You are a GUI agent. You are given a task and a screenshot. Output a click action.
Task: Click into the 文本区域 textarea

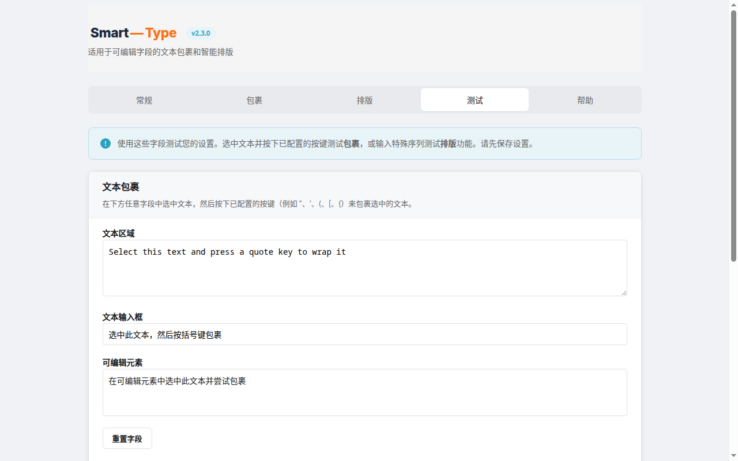364,268
